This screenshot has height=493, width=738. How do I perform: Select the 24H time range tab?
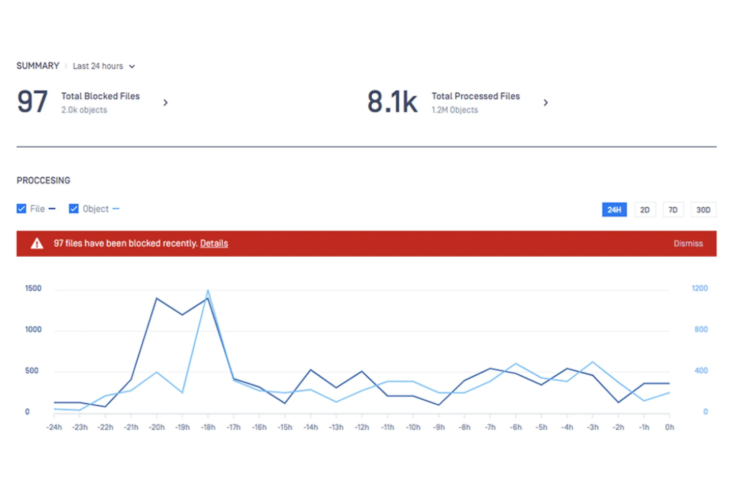coord(614,210)
